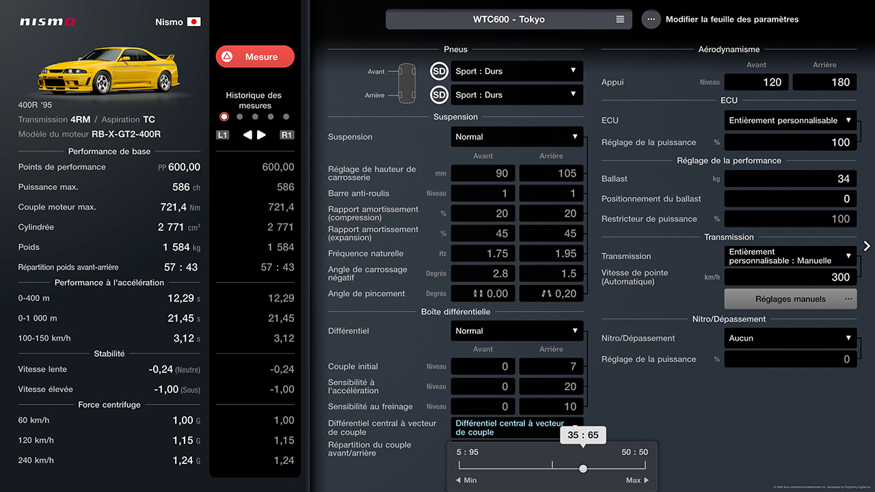Expand the Suspension type dropdown
This screenshot has width=875, height=492.
(517, 137)
